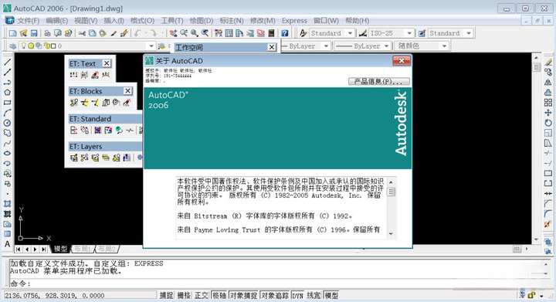Toggle DYN dynamic input
The image size is (556, 302).
coord(297,295)
